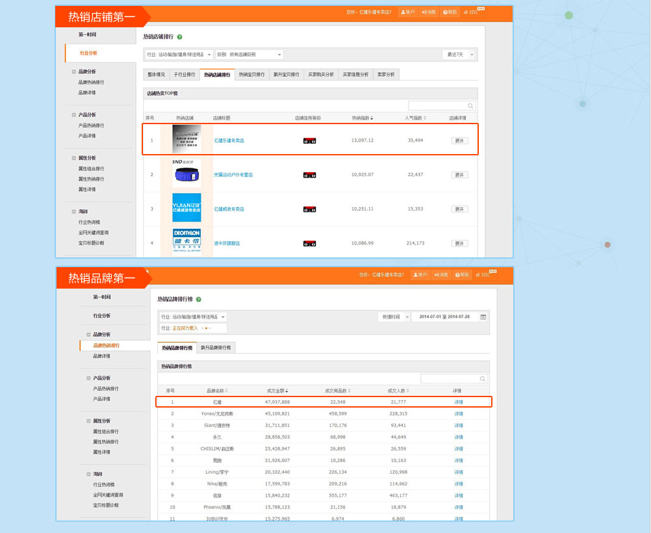651x533 pixels.
Task: Click 展开 in the Decathlon shop row
Action: tap(459, 244)
